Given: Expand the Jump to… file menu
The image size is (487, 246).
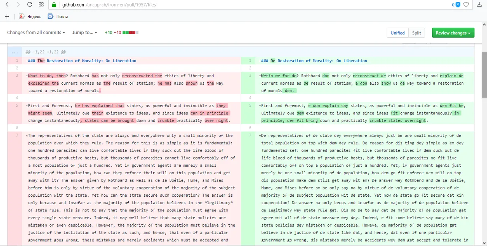Looking at the screenshot, I should click(x=85, y=33).
